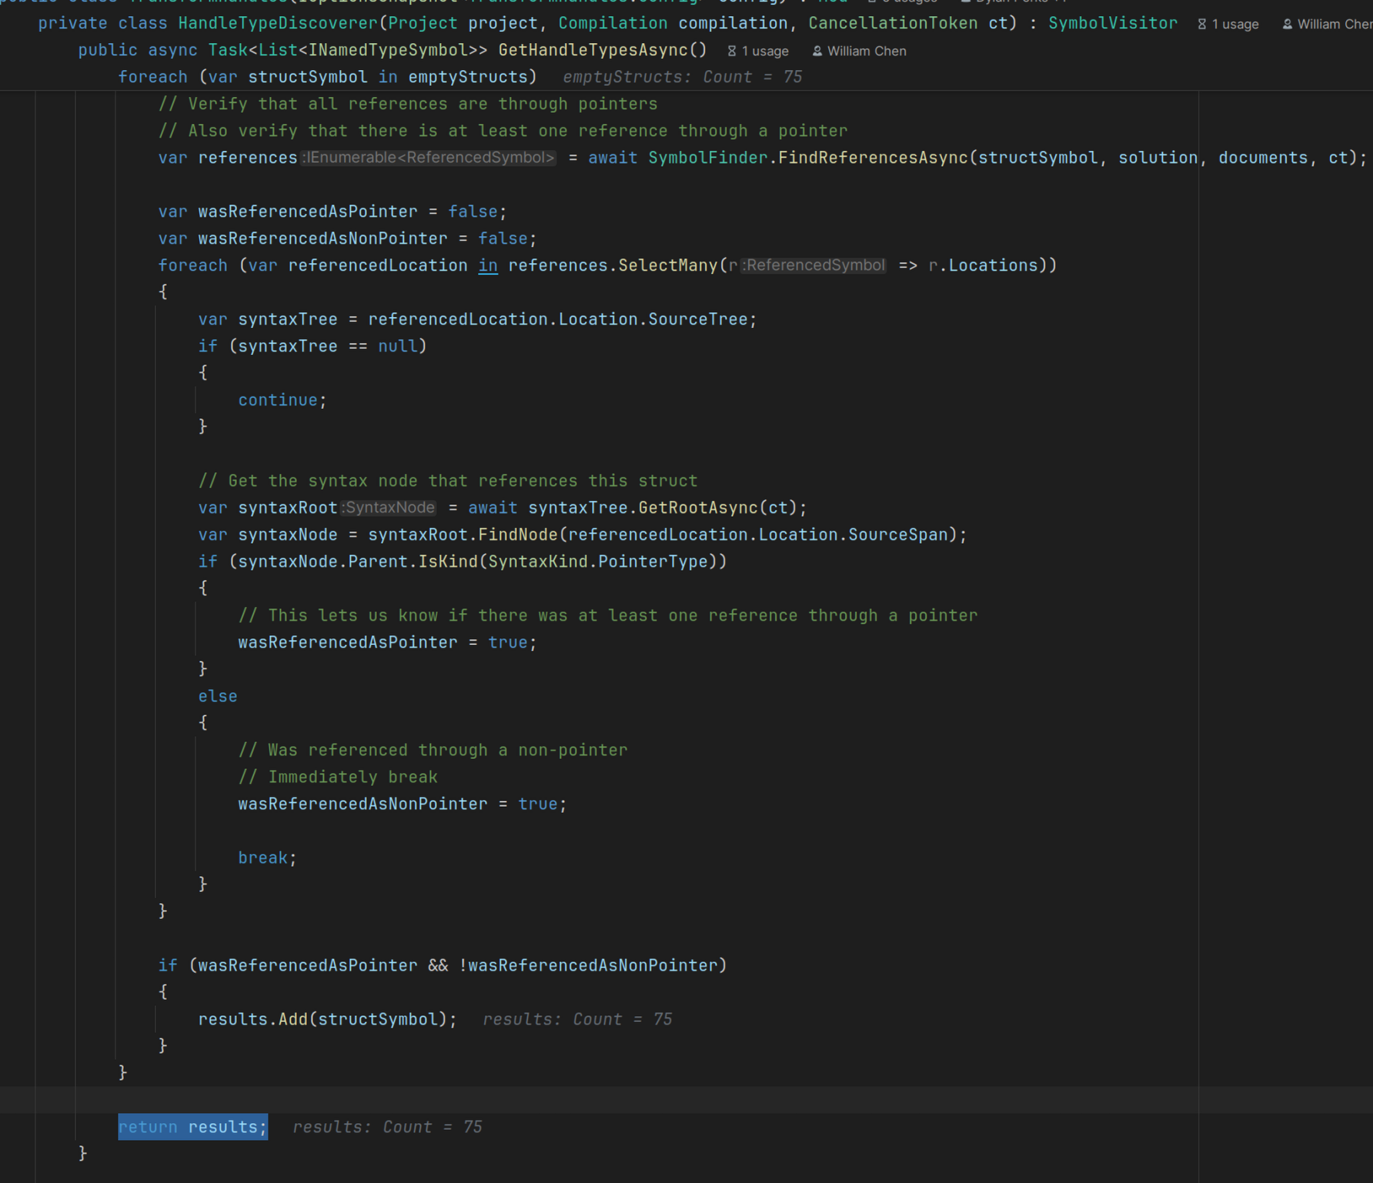
Task: Click the ":IEnumerable<ReferencedSymbol>" type hint
Action: tap(429, 158)
